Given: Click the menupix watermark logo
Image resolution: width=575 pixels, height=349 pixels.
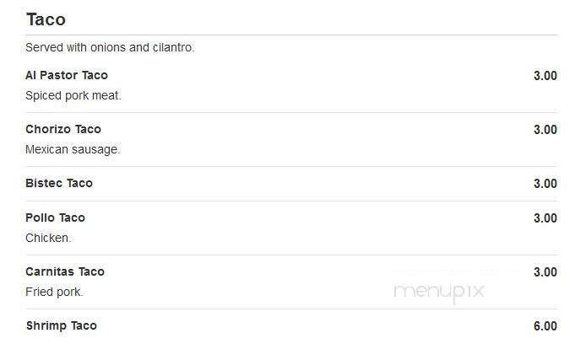Looking at the screenshot, I should 439,293.
